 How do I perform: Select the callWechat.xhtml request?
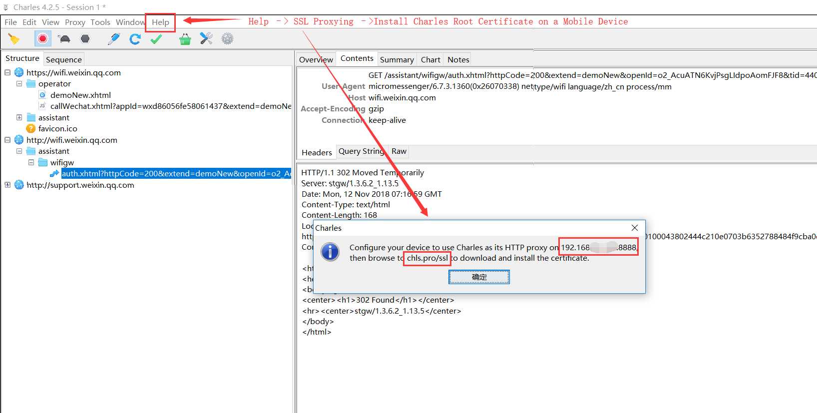click(171, 106)
